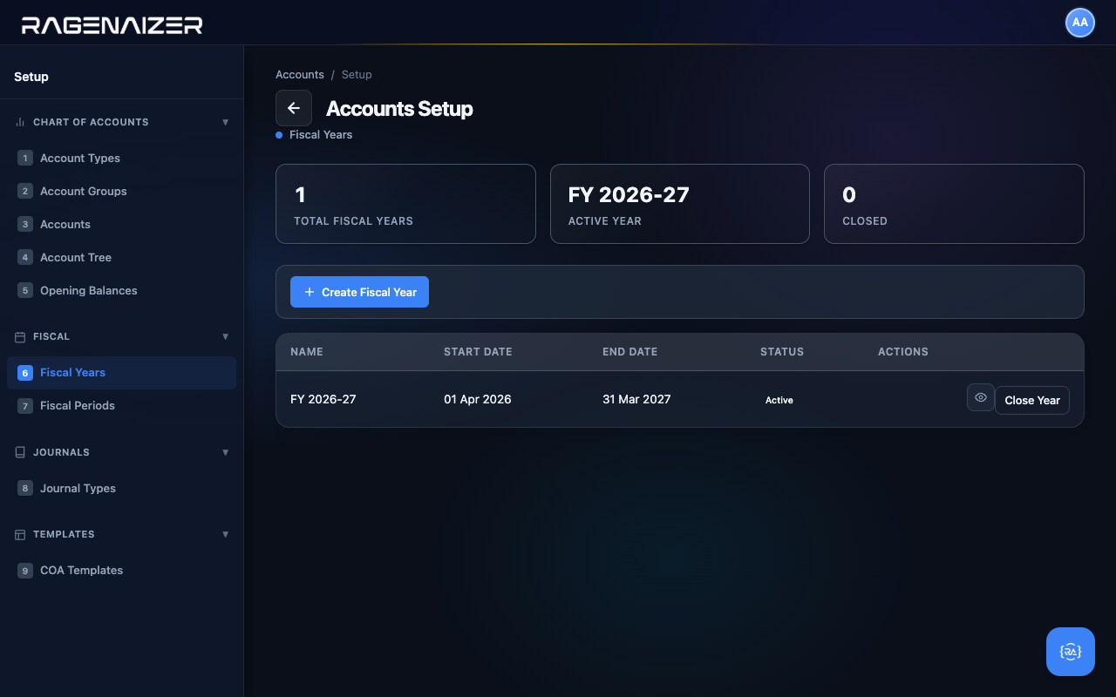Click the Active status badge
The image size is (1116, 697).
click(779, 400)
